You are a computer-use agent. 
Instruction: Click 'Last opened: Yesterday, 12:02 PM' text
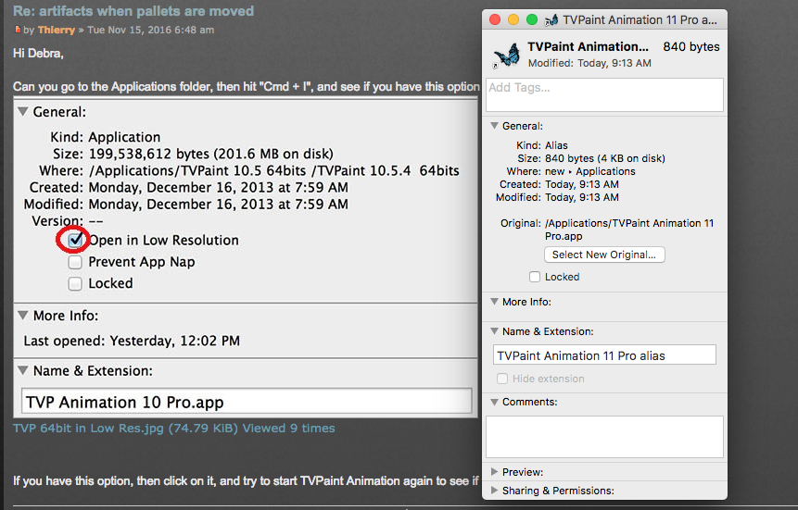pyautogui.click(x=132, y=341)
